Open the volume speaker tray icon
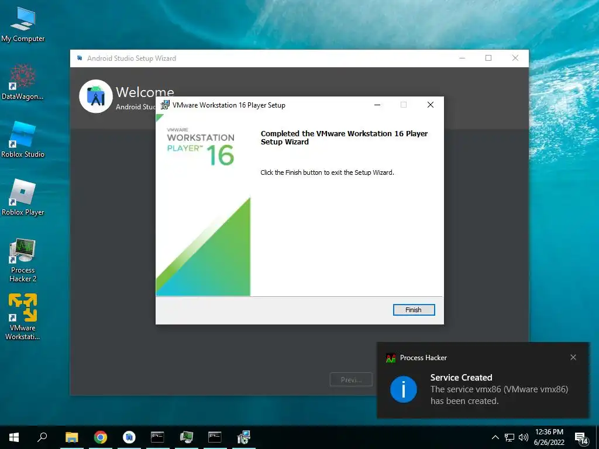The width and height of the screenshot is (599, 449). pyautogui.click(x=524, y=437)
